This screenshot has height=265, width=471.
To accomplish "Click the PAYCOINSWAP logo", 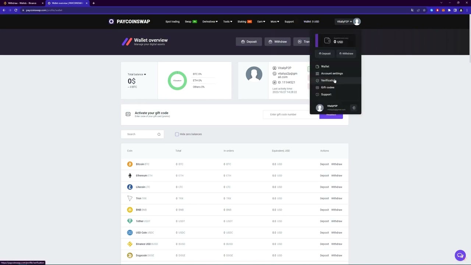I will tap(130, 21).
